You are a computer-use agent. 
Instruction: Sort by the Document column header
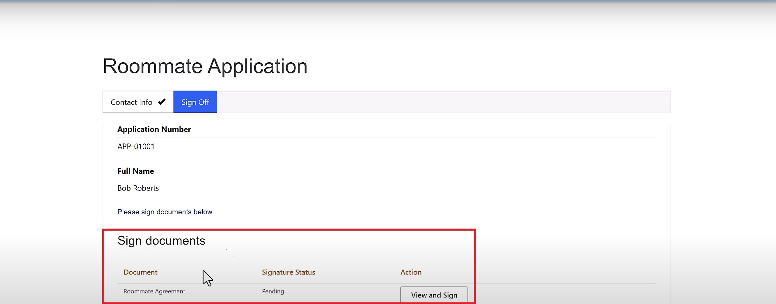tap(140, 272)
